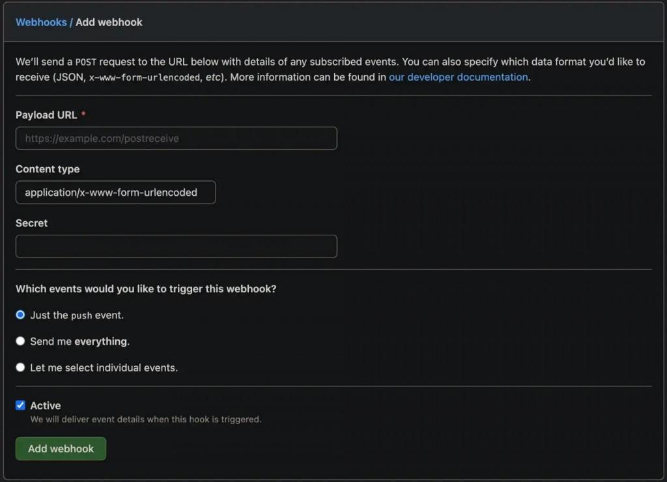The width and height of the screenshot is (667, 482).
Task: Choose the 'Send me everything' radio button
Action: (x=20, y=341)
